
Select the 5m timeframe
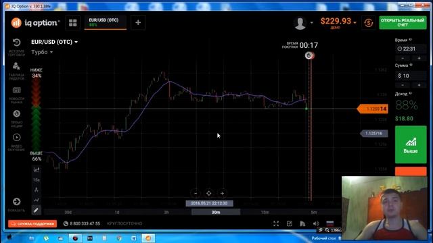tap(314, 212)
